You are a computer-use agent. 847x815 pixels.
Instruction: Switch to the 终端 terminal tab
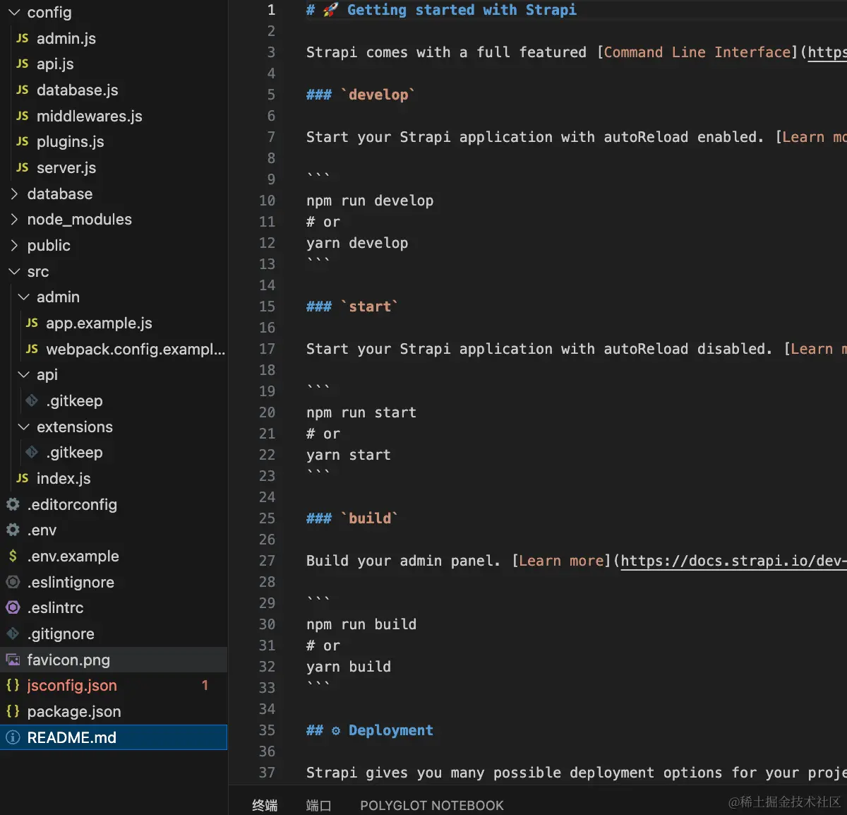click(x=265, y=805)
